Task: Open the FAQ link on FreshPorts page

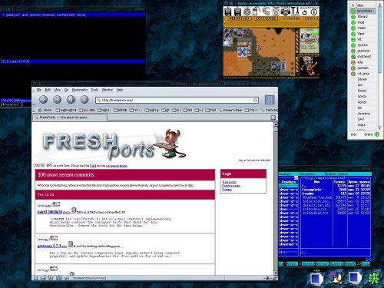Action: click(93, 166)
